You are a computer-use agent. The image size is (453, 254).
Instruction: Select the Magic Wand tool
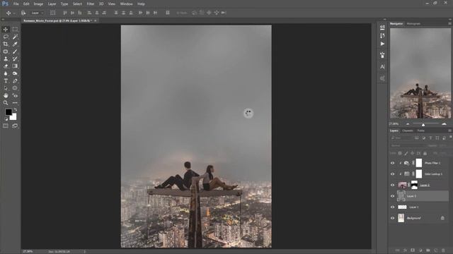[15, 37]
